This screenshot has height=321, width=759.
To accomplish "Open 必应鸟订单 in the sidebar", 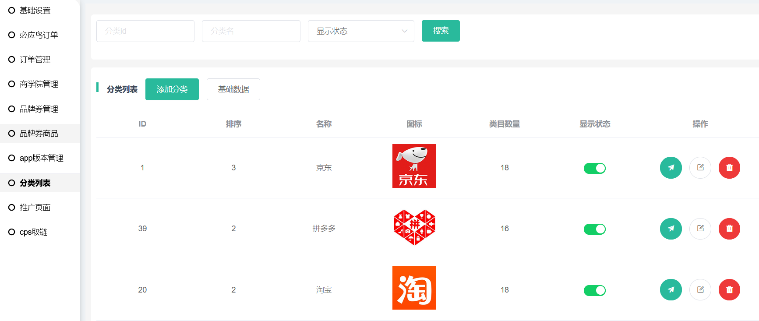I will (x=40, y=35).
